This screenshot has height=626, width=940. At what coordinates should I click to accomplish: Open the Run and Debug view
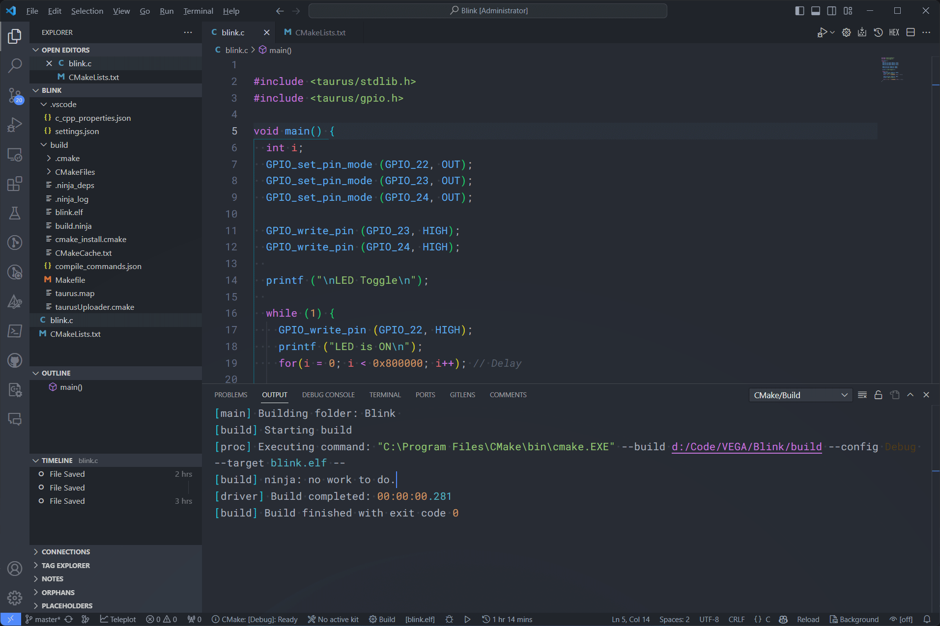click(15, 125)
